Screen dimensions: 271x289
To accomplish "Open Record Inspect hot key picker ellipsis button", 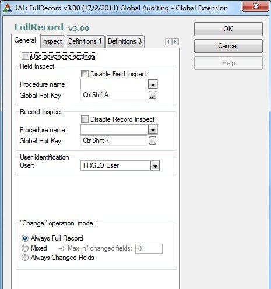I will click(x=152, y=140).
